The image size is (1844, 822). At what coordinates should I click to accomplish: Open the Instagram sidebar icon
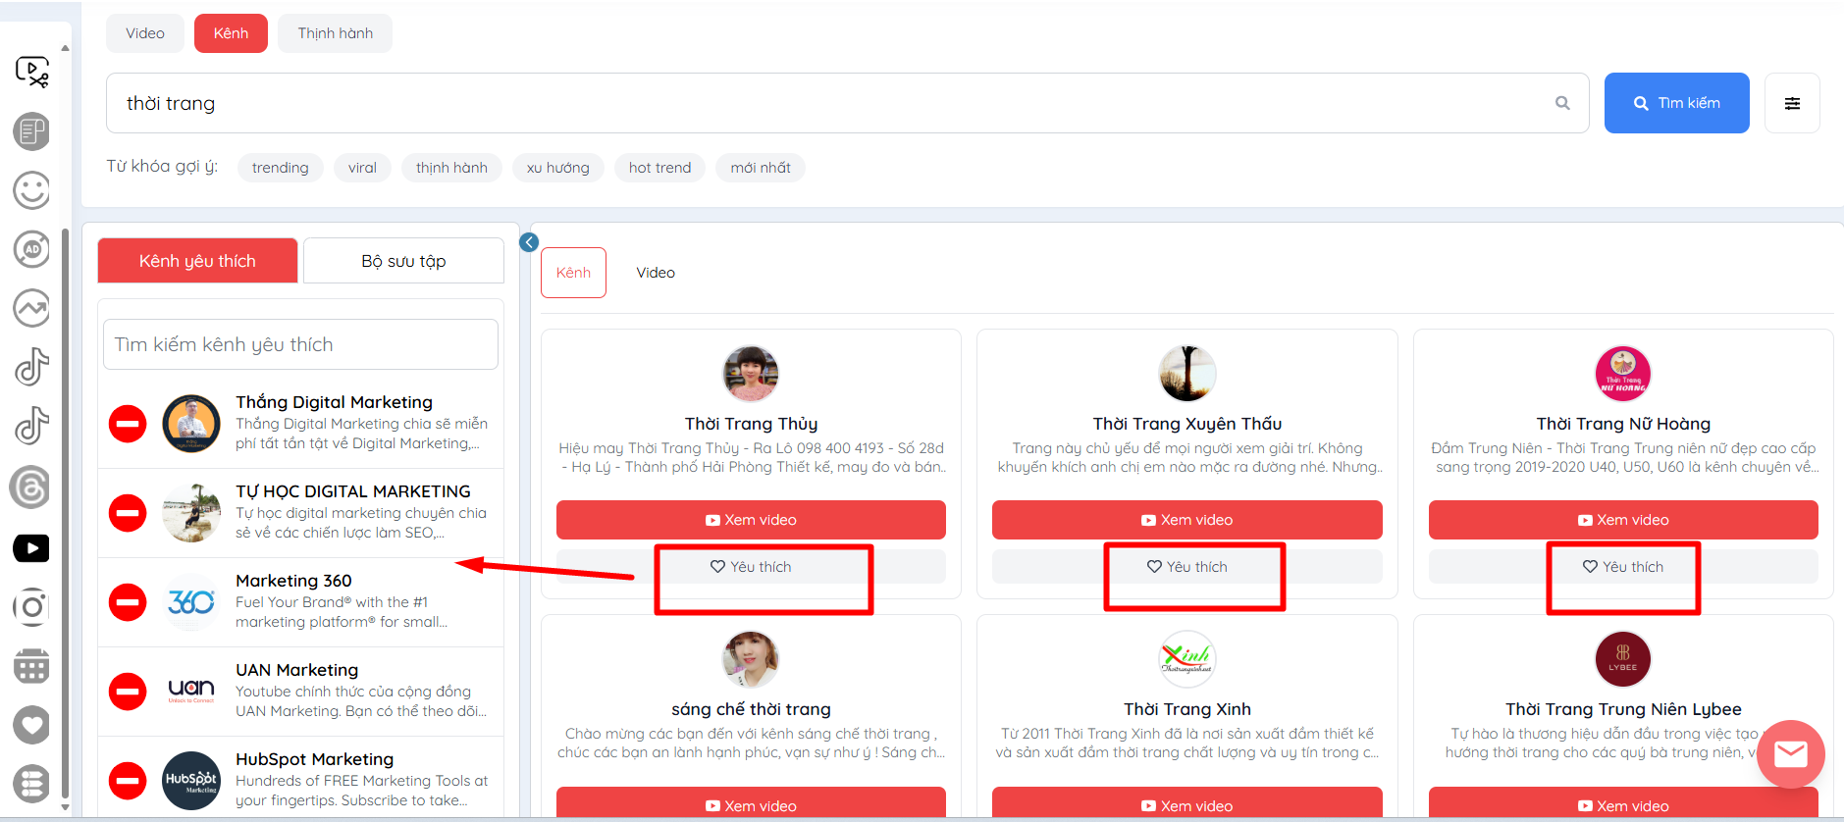[31, 607]
